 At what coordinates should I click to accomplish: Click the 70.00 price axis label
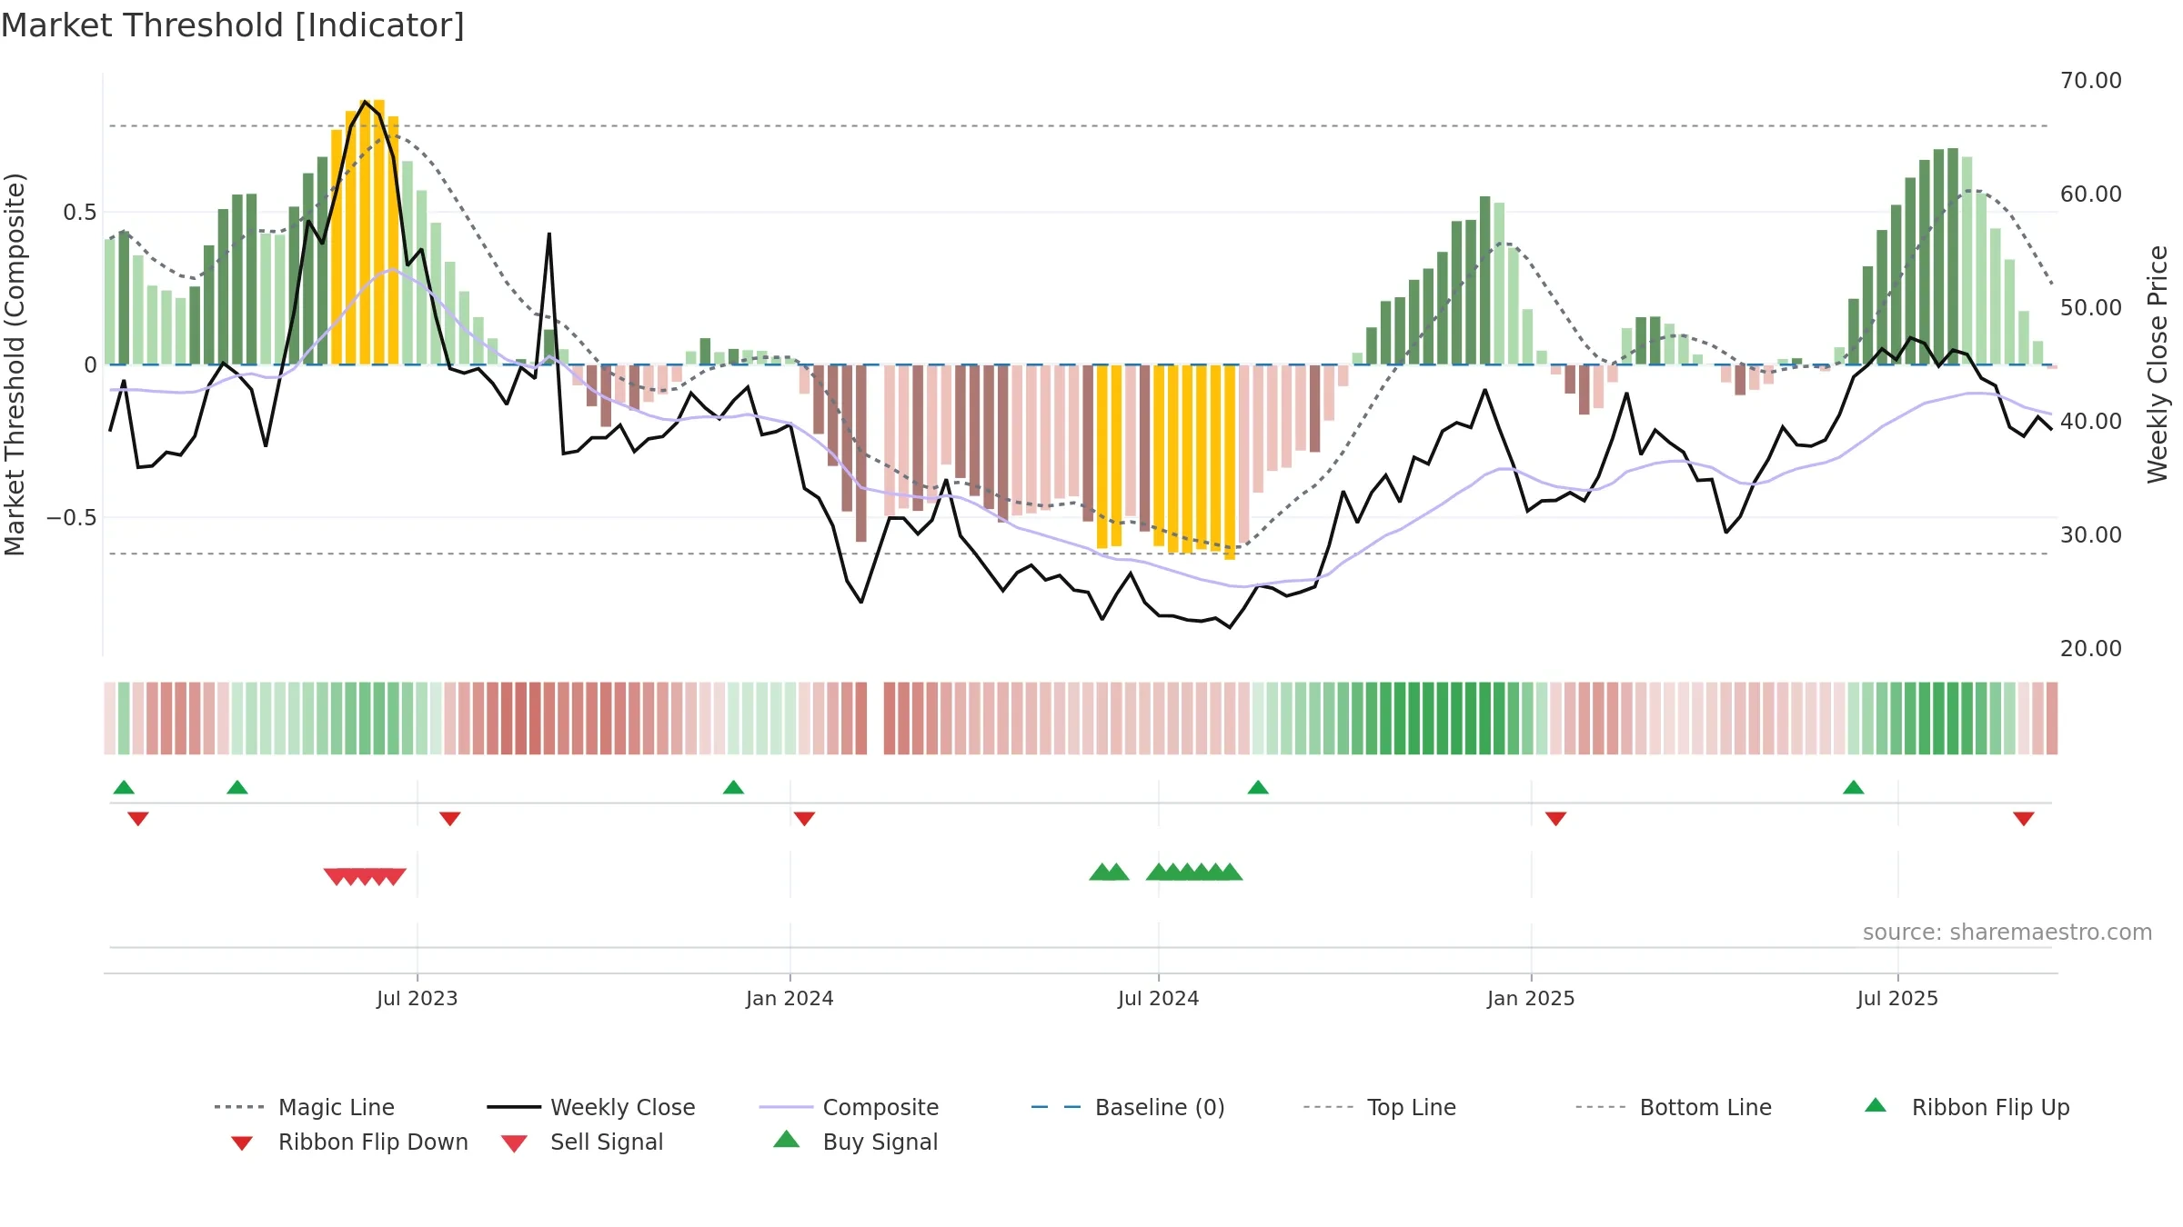tap(2091, 81)
